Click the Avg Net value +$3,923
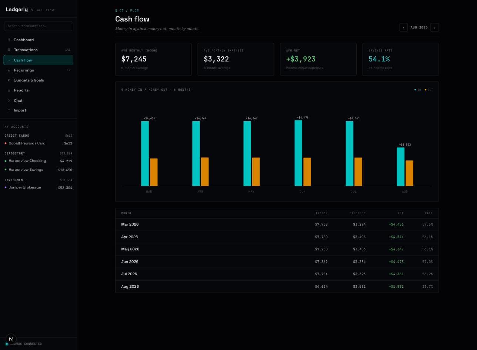Image resolution: width=477 pixels, height=350 pixels. click(x=301, y=59)
